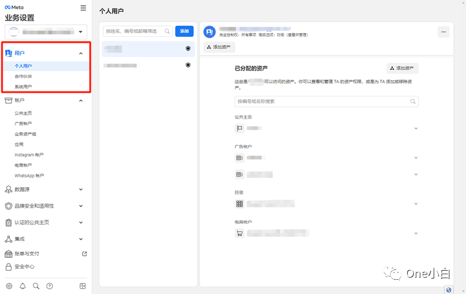Click the 帐户 archive box icon

(8, 100)
